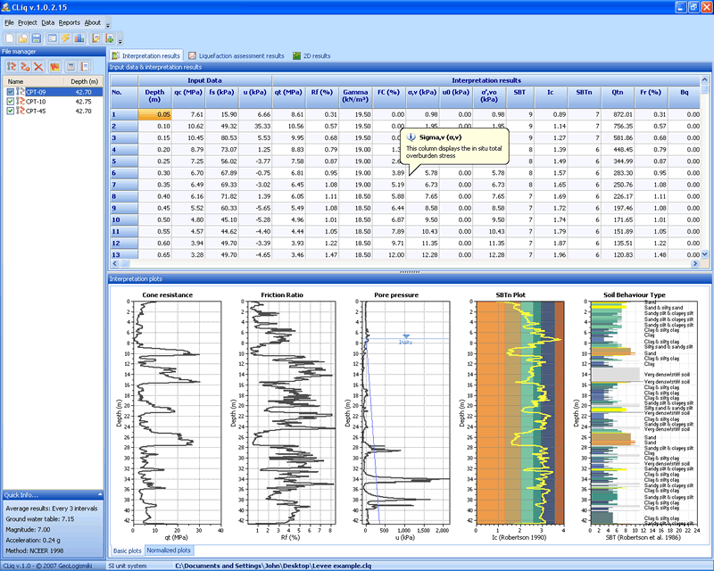Click the fs (kPa) column header
The image size is (714, 571).
point(221,96)
